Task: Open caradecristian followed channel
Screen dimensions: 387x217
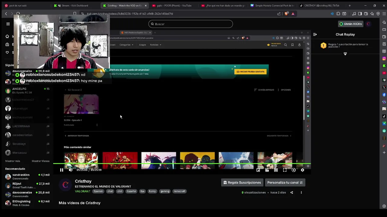Action: click(27, 135)
